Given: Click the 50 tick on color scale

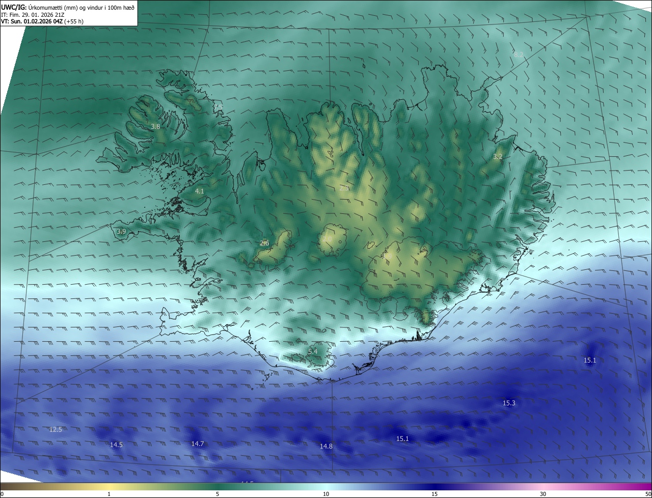Looking at the screenshot, I should 648,494.
